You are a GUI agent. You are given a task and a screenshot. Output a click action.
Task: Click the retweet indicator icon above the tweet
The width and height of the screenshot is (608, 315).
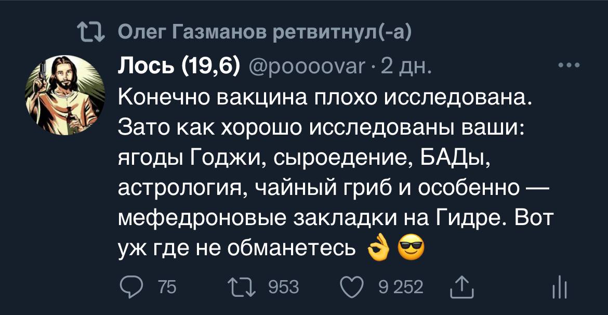point(88,33)
